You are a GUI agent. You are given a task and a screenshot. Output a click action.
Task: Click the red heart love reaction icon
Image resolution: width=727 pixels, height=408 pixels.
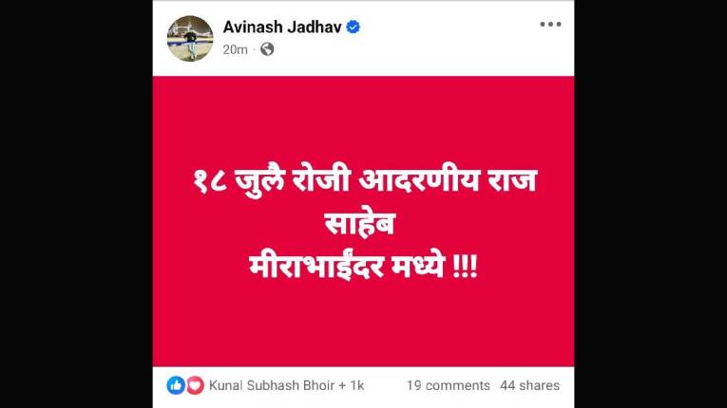195,385
